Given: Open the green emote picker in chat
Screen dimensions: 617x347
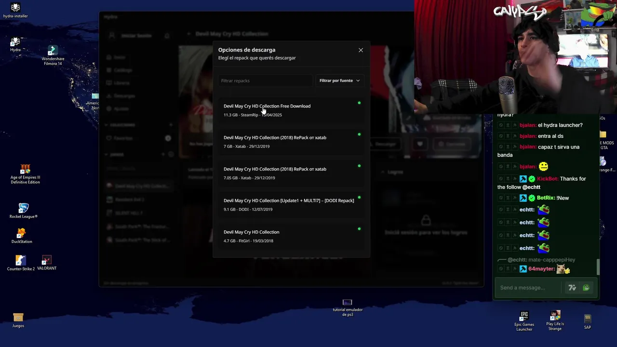Looking at the screenshot, I should point(586,288).
